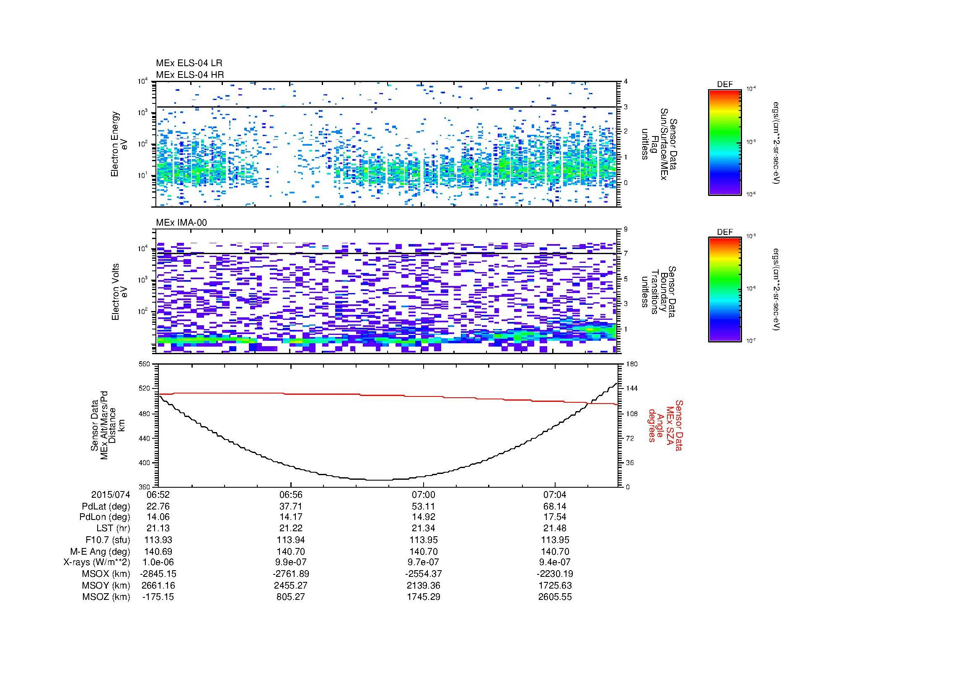Viewport: 980px width, 692px height.
Task: Click the X-rays value 1.0e-06
Action: tap(158, 562)
